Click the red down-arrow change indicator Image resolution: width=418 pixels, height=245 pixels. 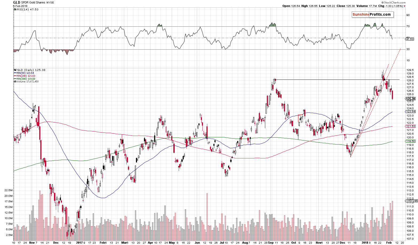point(405,6)
